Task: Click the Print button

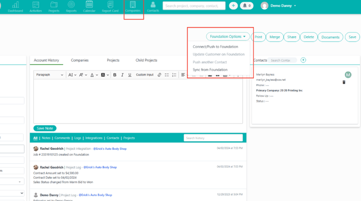Action: 258,37
